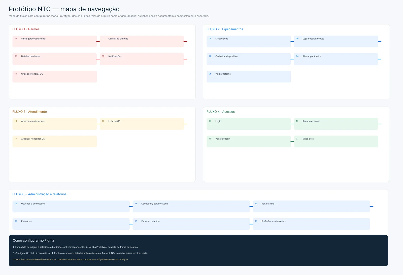Open the Detalhe do alarme card
Image resolution: width=403 pixels, height=275 pixels.
54,59
